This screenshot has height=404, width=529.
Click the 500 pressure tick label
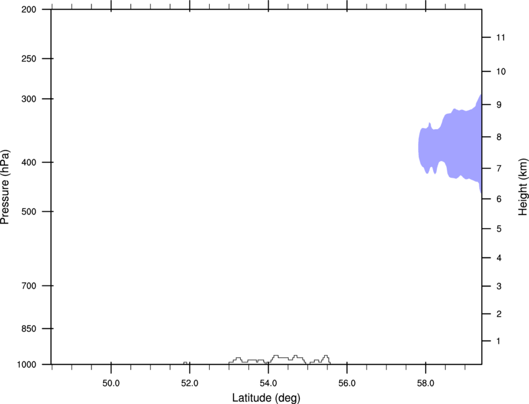pyautogui.click(x=29, y=211)
